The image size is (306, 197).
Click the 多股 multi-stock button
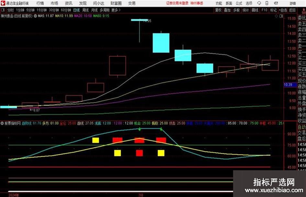[x=236, y=10]
